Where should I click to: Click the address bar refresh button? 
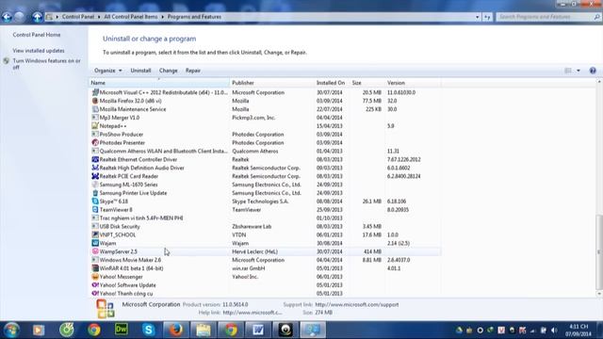487,17
